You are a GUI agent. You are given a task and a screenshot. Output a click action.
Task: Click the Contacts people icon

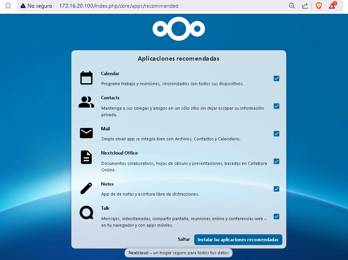[86, 102]
